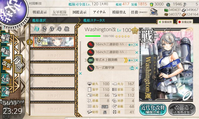Select fleet tab 2

pos(44,29)
